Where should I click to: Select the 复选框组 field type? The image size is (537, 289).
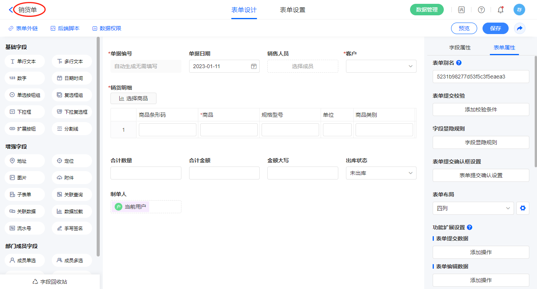(72, 95)
